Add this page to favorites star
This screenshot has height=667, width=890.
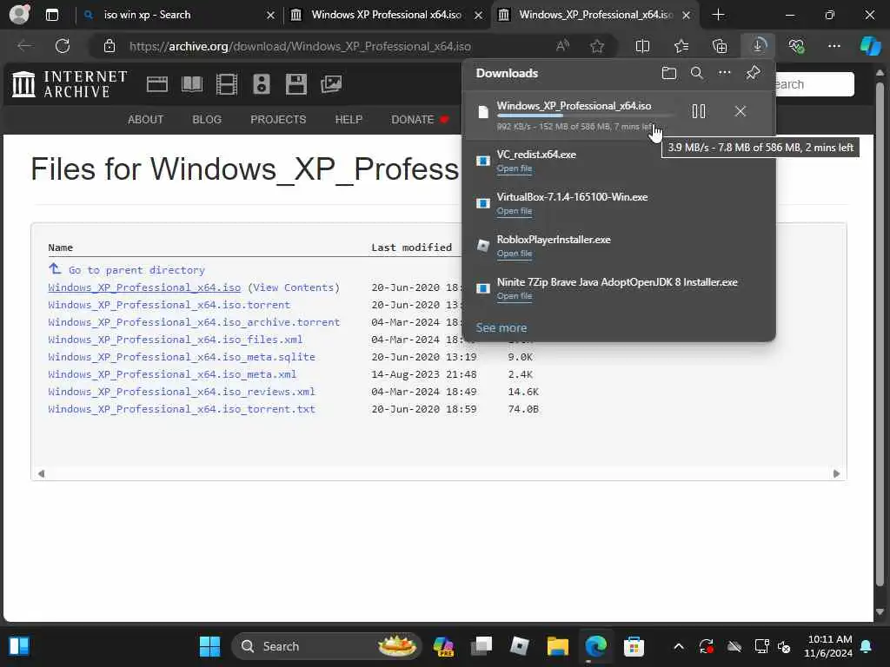click(x=597, y=46)
